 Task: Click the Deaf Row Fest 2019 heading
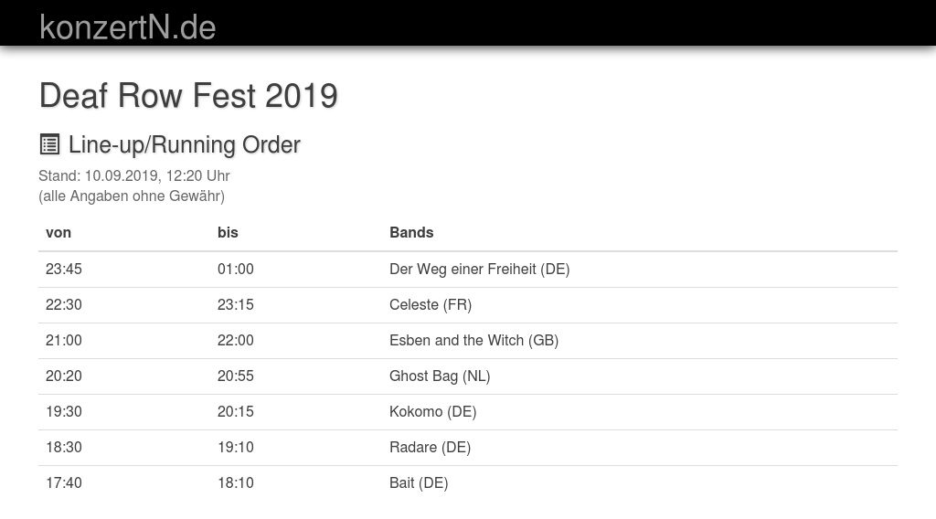click(188, 95)
